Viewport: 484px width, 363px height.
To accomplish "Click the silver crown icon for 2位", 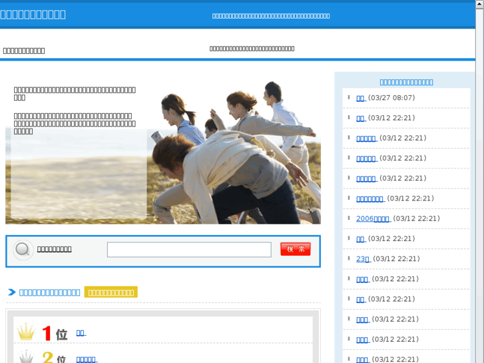I will tap(26, 357).
